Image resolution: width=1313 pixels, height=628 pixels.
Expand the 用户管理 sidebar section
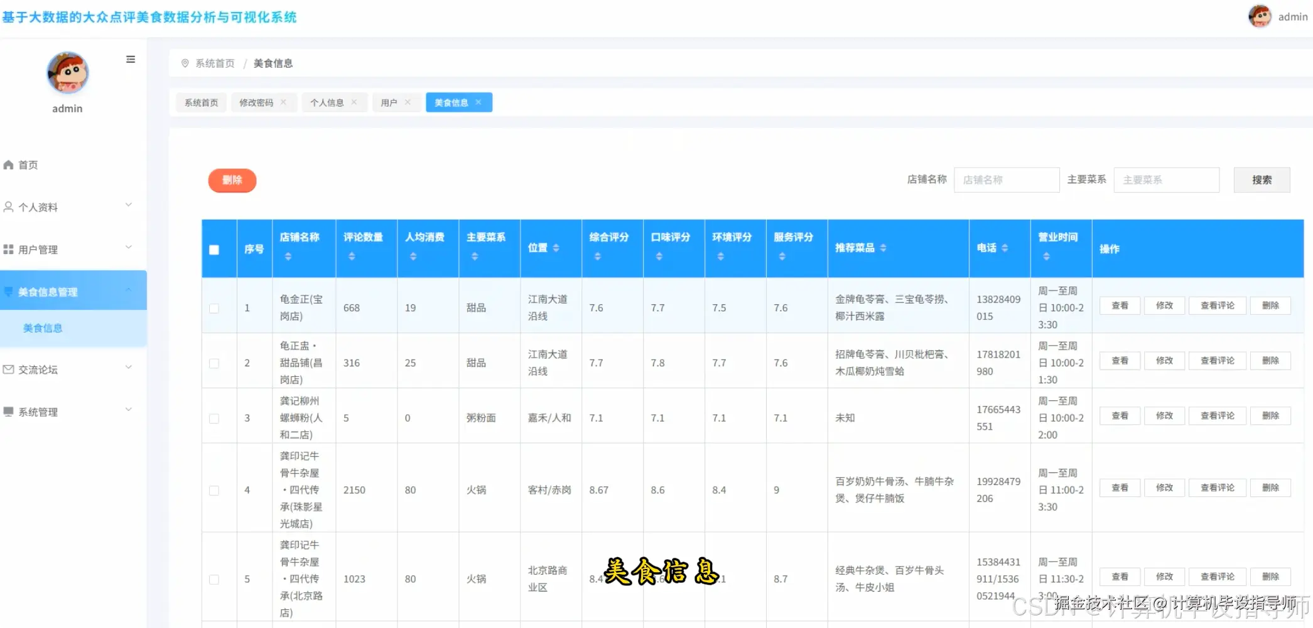tap(129, 247)
